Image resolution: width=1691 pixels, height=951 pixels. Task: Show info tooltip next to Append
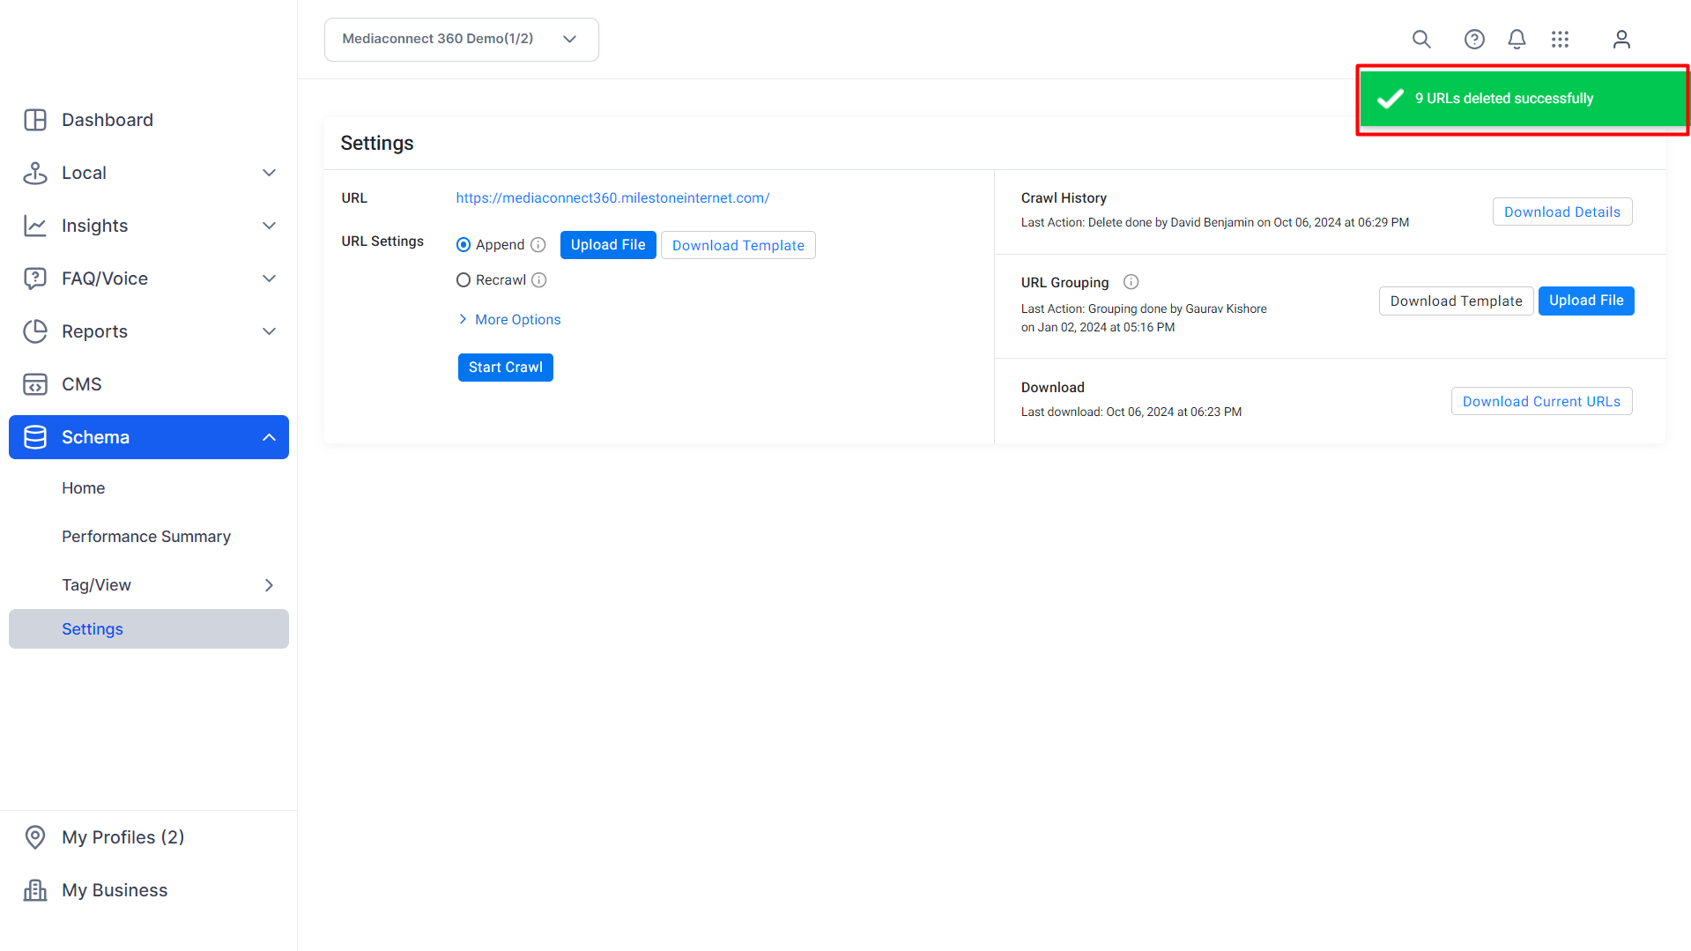538,245
